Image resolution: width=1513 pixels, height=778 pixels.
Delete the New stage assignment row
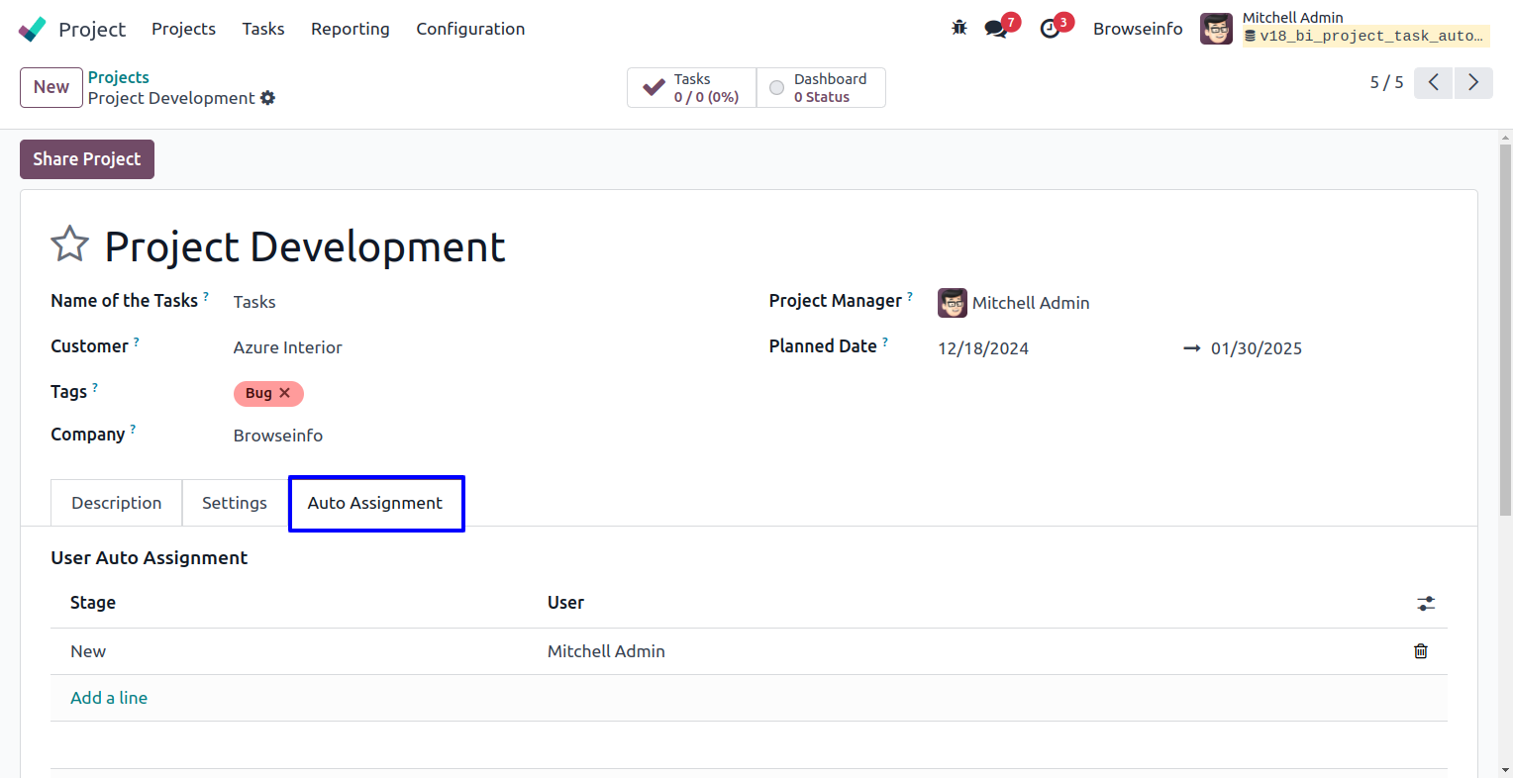coord(1420,651)
